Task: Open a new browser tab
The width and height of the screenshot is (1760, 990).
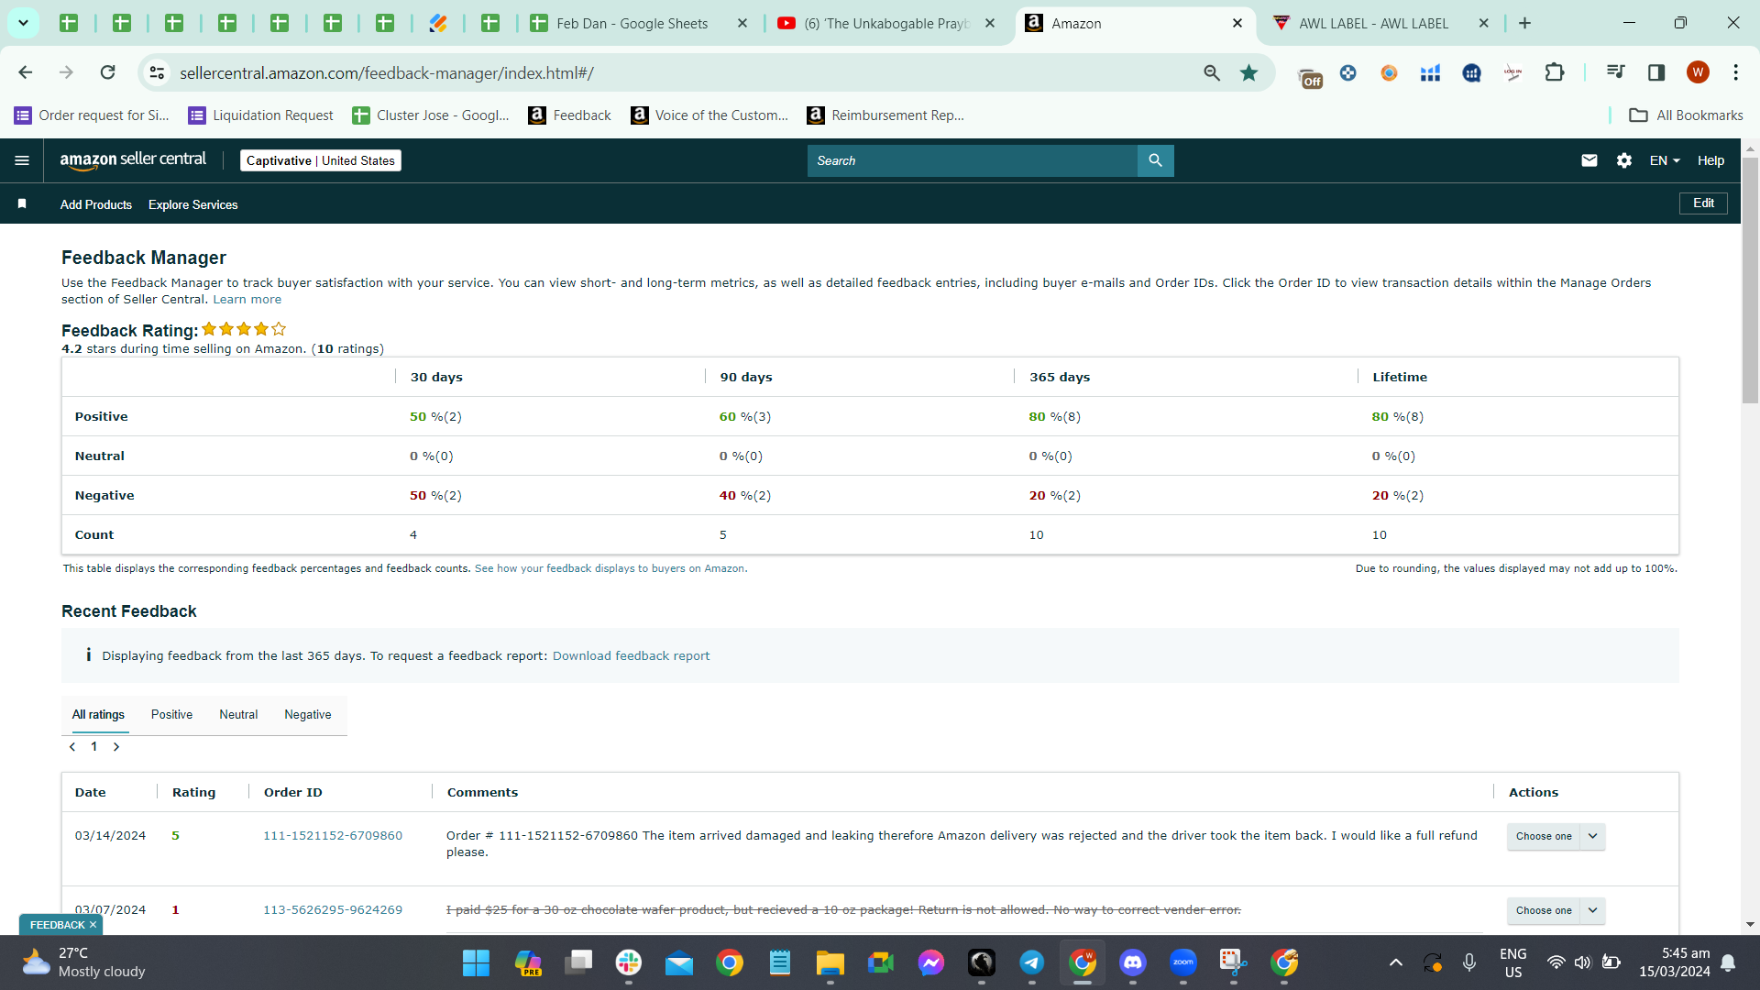Action: tap(1525, 23)
